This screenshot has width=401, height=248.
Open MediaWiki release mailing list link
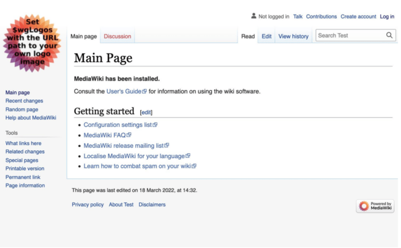126,146
